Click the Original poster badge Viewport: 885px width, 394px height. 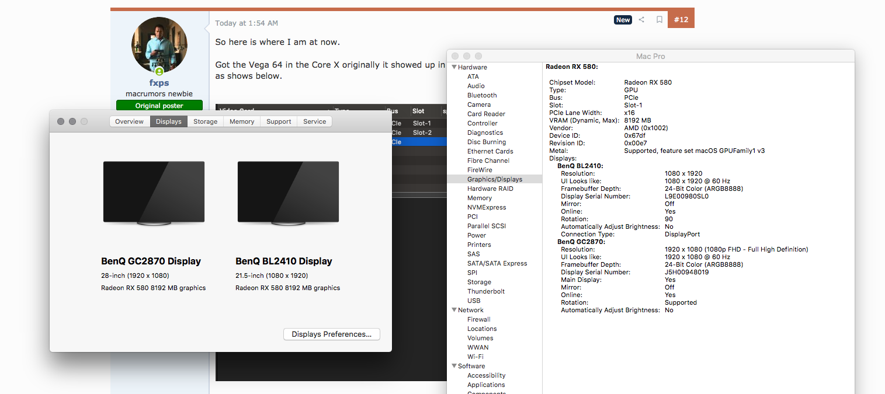tap(159, 106)
